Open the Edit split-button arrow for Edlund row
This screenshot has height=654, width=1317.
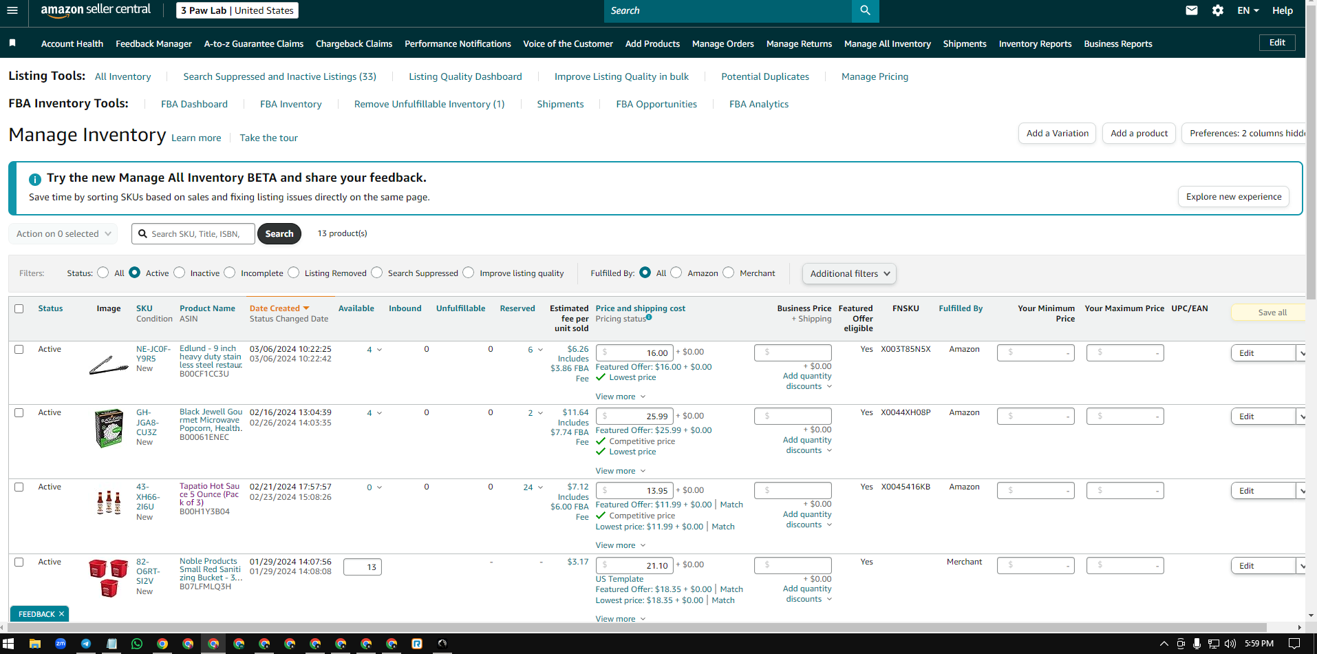(1301, 353)
